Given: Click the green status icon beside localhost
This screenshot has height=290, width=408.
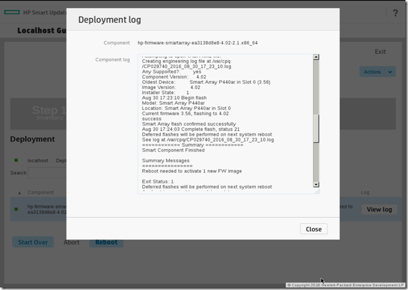Looking at the screenshot, I should pos(16,160).
